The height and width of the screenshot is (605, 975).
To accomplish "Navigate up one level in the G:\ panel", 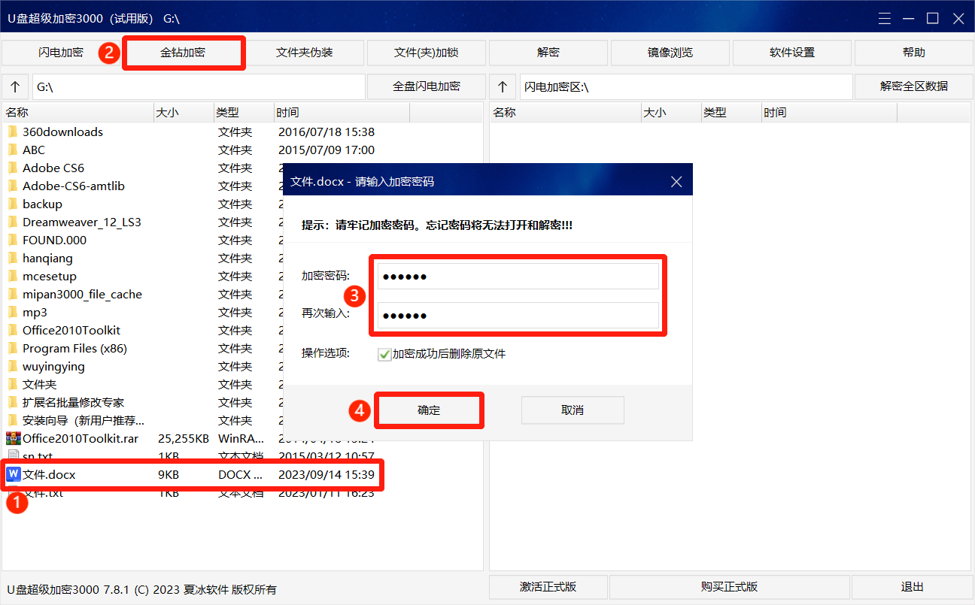I will pos(15,86).
